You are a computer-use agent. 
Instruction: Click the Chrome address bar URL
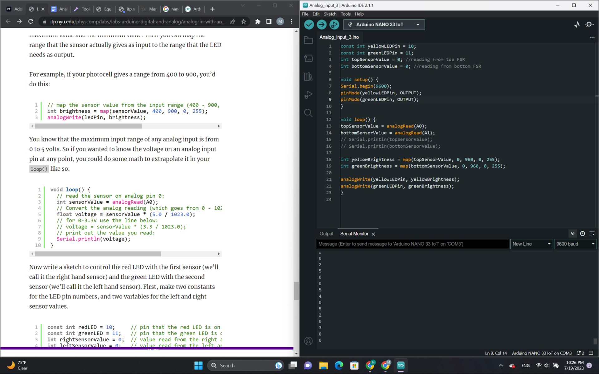pos(138,21)
